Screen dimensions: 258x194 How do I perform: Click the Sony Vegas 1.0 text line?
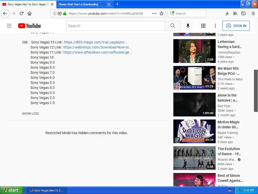tap(42, 103)
